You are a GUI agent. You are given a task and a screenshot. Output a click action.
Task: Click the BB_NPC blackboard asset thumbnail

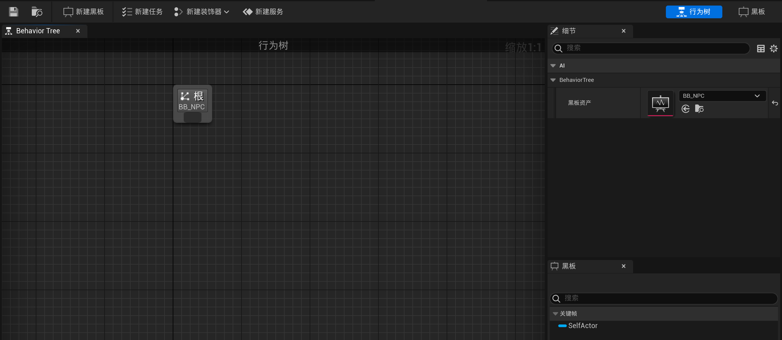point(660,103)
